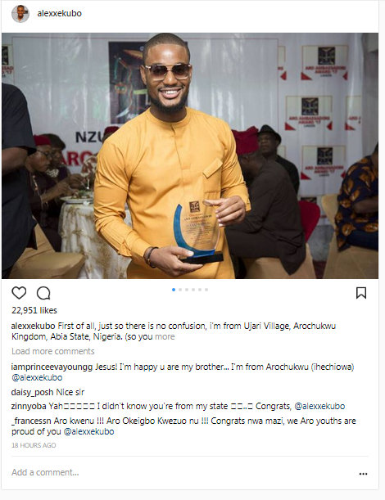This screenshot has width=385, height=500.
Task: Expand caption with 'more' link
Action: pos(165,336)
